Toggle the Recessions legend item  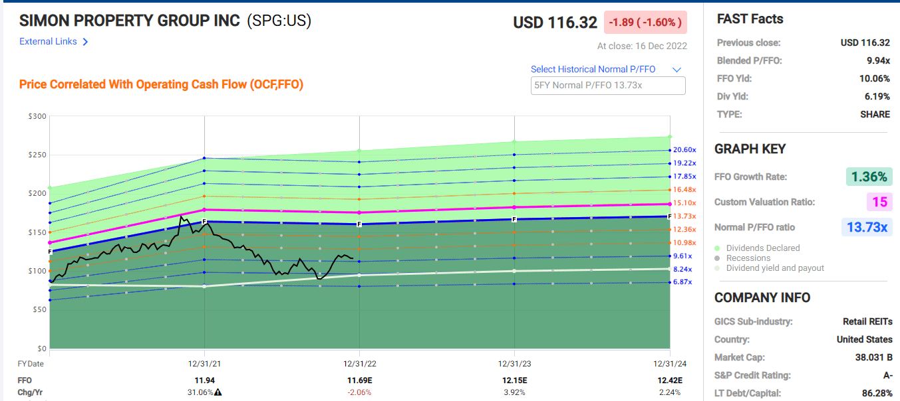(x=744, y=258)
